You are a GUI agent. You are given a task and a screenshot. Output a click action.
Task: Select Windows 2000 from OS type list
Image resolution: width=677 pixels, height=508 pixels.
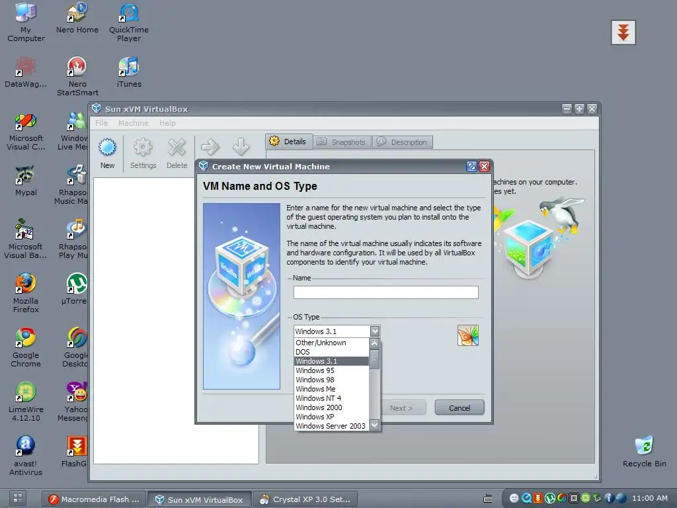point(331,407)
